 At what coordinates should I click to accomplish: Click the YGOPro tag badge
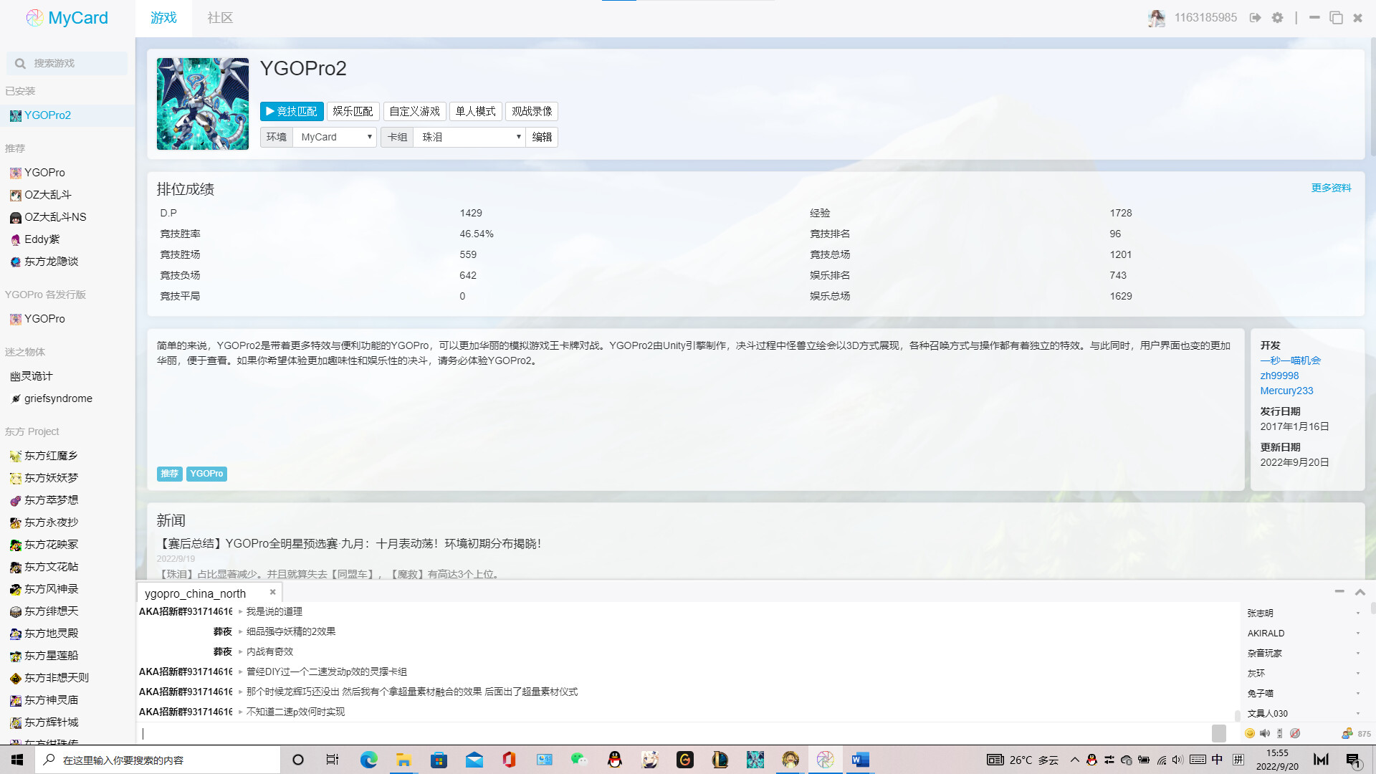pos(206,474)
